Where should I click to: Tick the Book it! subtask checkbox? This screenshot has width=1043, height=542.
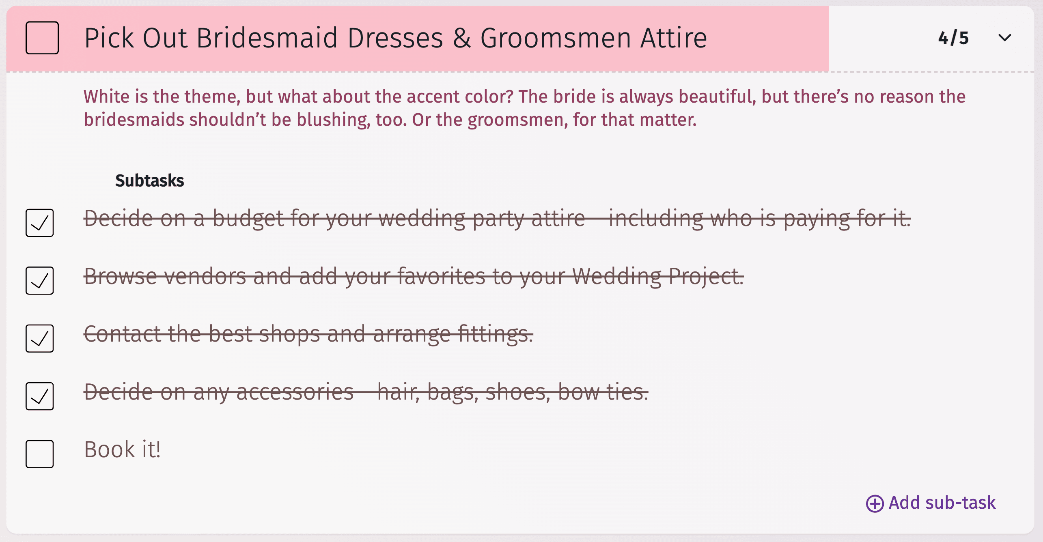pos(39,454)
